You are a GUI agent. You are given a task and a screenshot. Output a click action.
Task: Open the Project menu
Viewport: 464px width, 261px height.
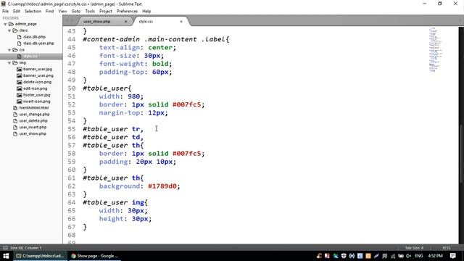coord(106,12)
